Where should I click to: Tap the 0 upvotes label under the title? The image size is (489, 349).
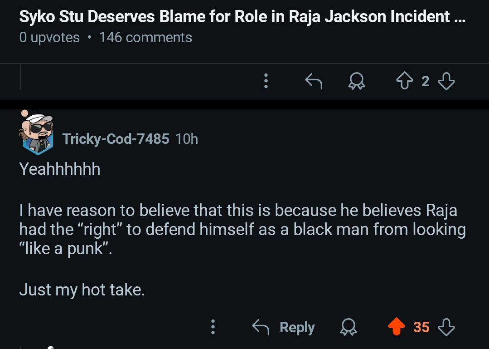coord(49,38)
